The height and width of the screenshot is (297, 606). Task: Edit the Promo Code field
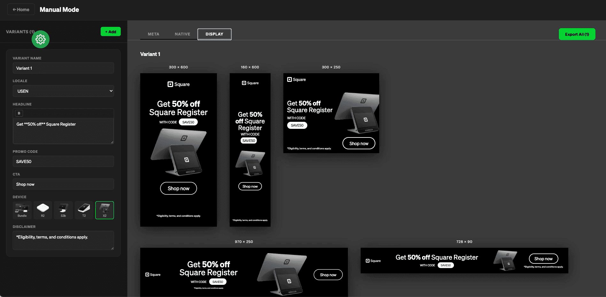click(x=63, y=161)
